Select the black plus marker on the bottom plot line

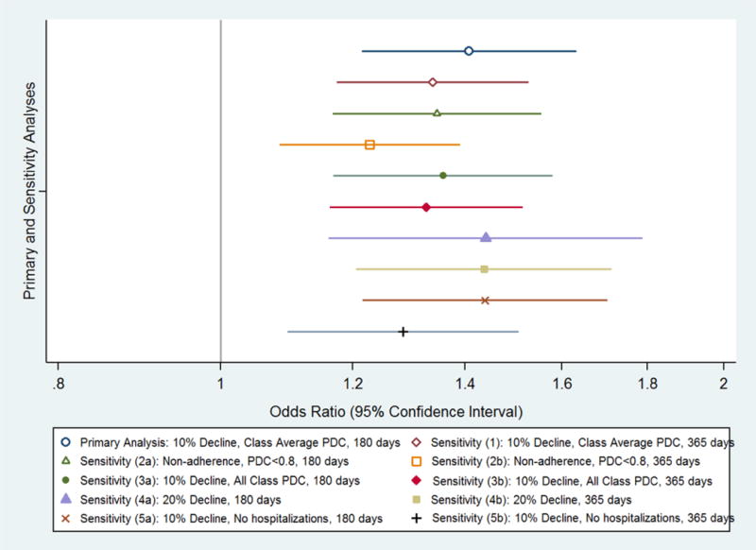[x=404, y=332]
